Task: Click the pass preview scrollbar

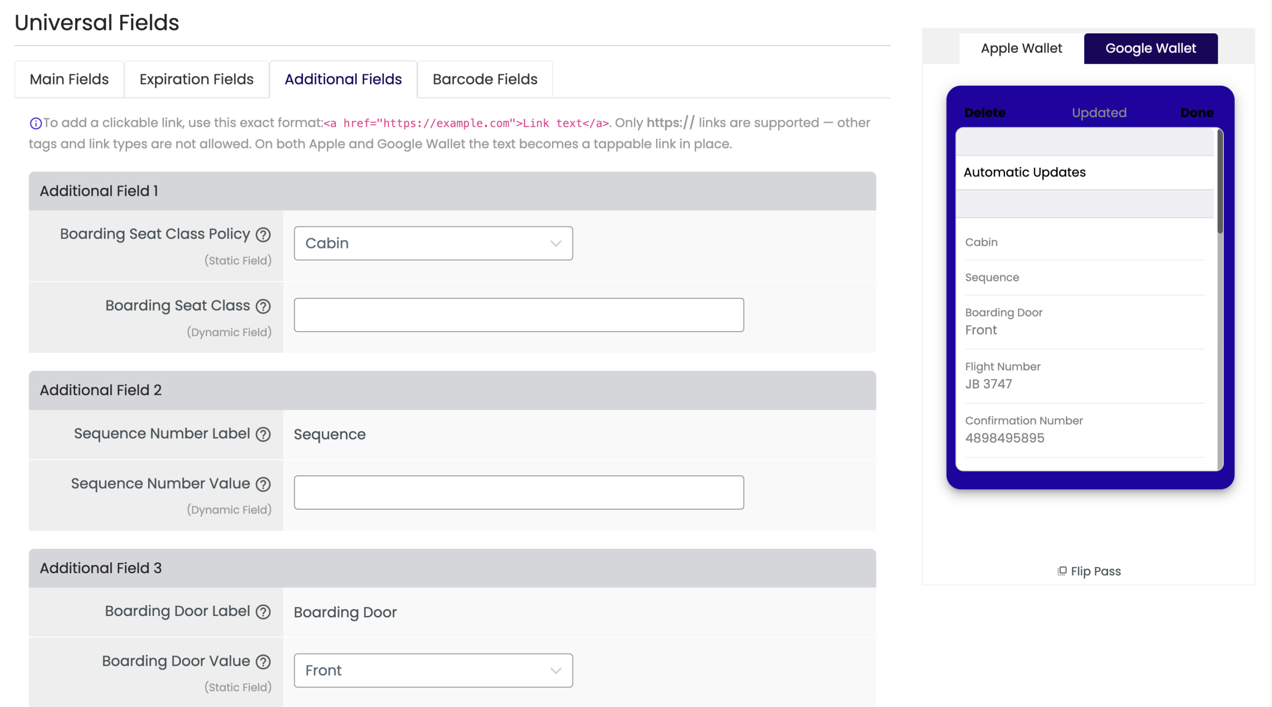Action: pos(1220,181)
